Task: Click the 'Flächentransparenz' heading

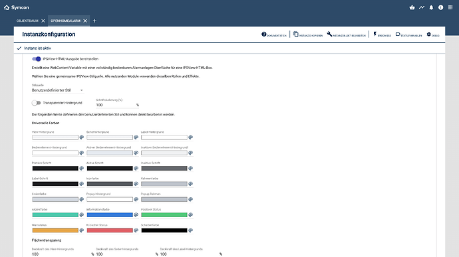Action: pos(47,240)
